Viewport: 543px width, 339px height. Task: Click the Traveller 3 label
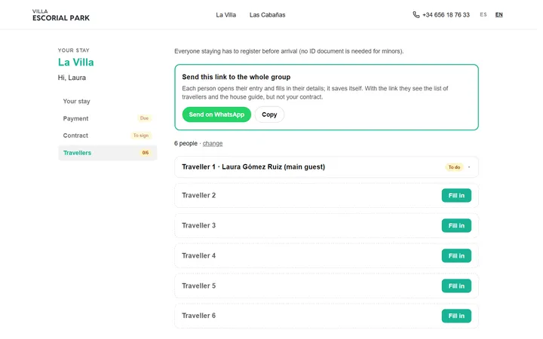click(199, 225)
